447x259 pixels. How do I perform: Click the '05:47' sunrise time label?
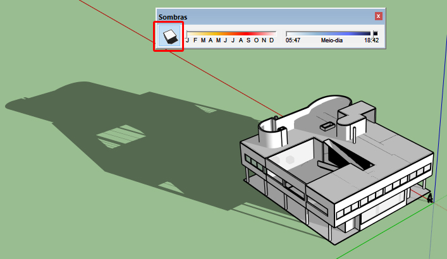pos(293,40)
